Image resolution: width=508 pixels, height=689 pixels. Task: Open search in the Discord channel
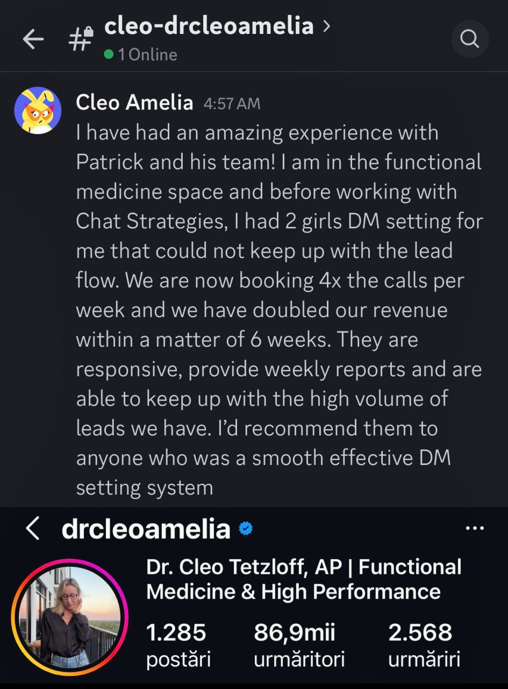coord(469,39)
